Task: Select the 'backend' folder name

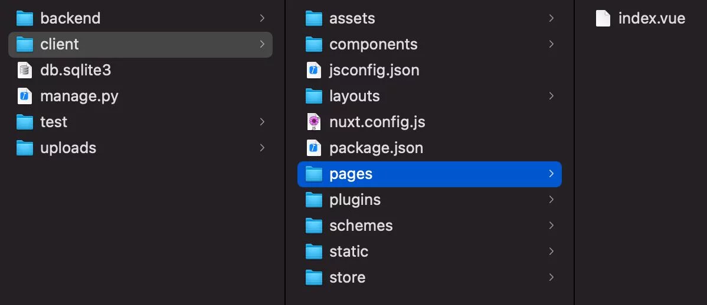Action: [70, 18]
